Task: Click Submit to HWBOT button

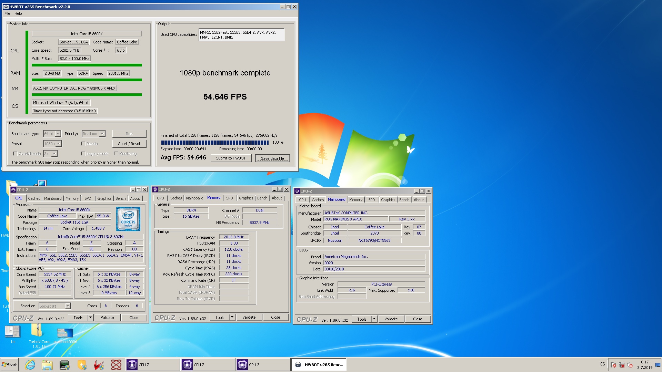Action: 231,158
